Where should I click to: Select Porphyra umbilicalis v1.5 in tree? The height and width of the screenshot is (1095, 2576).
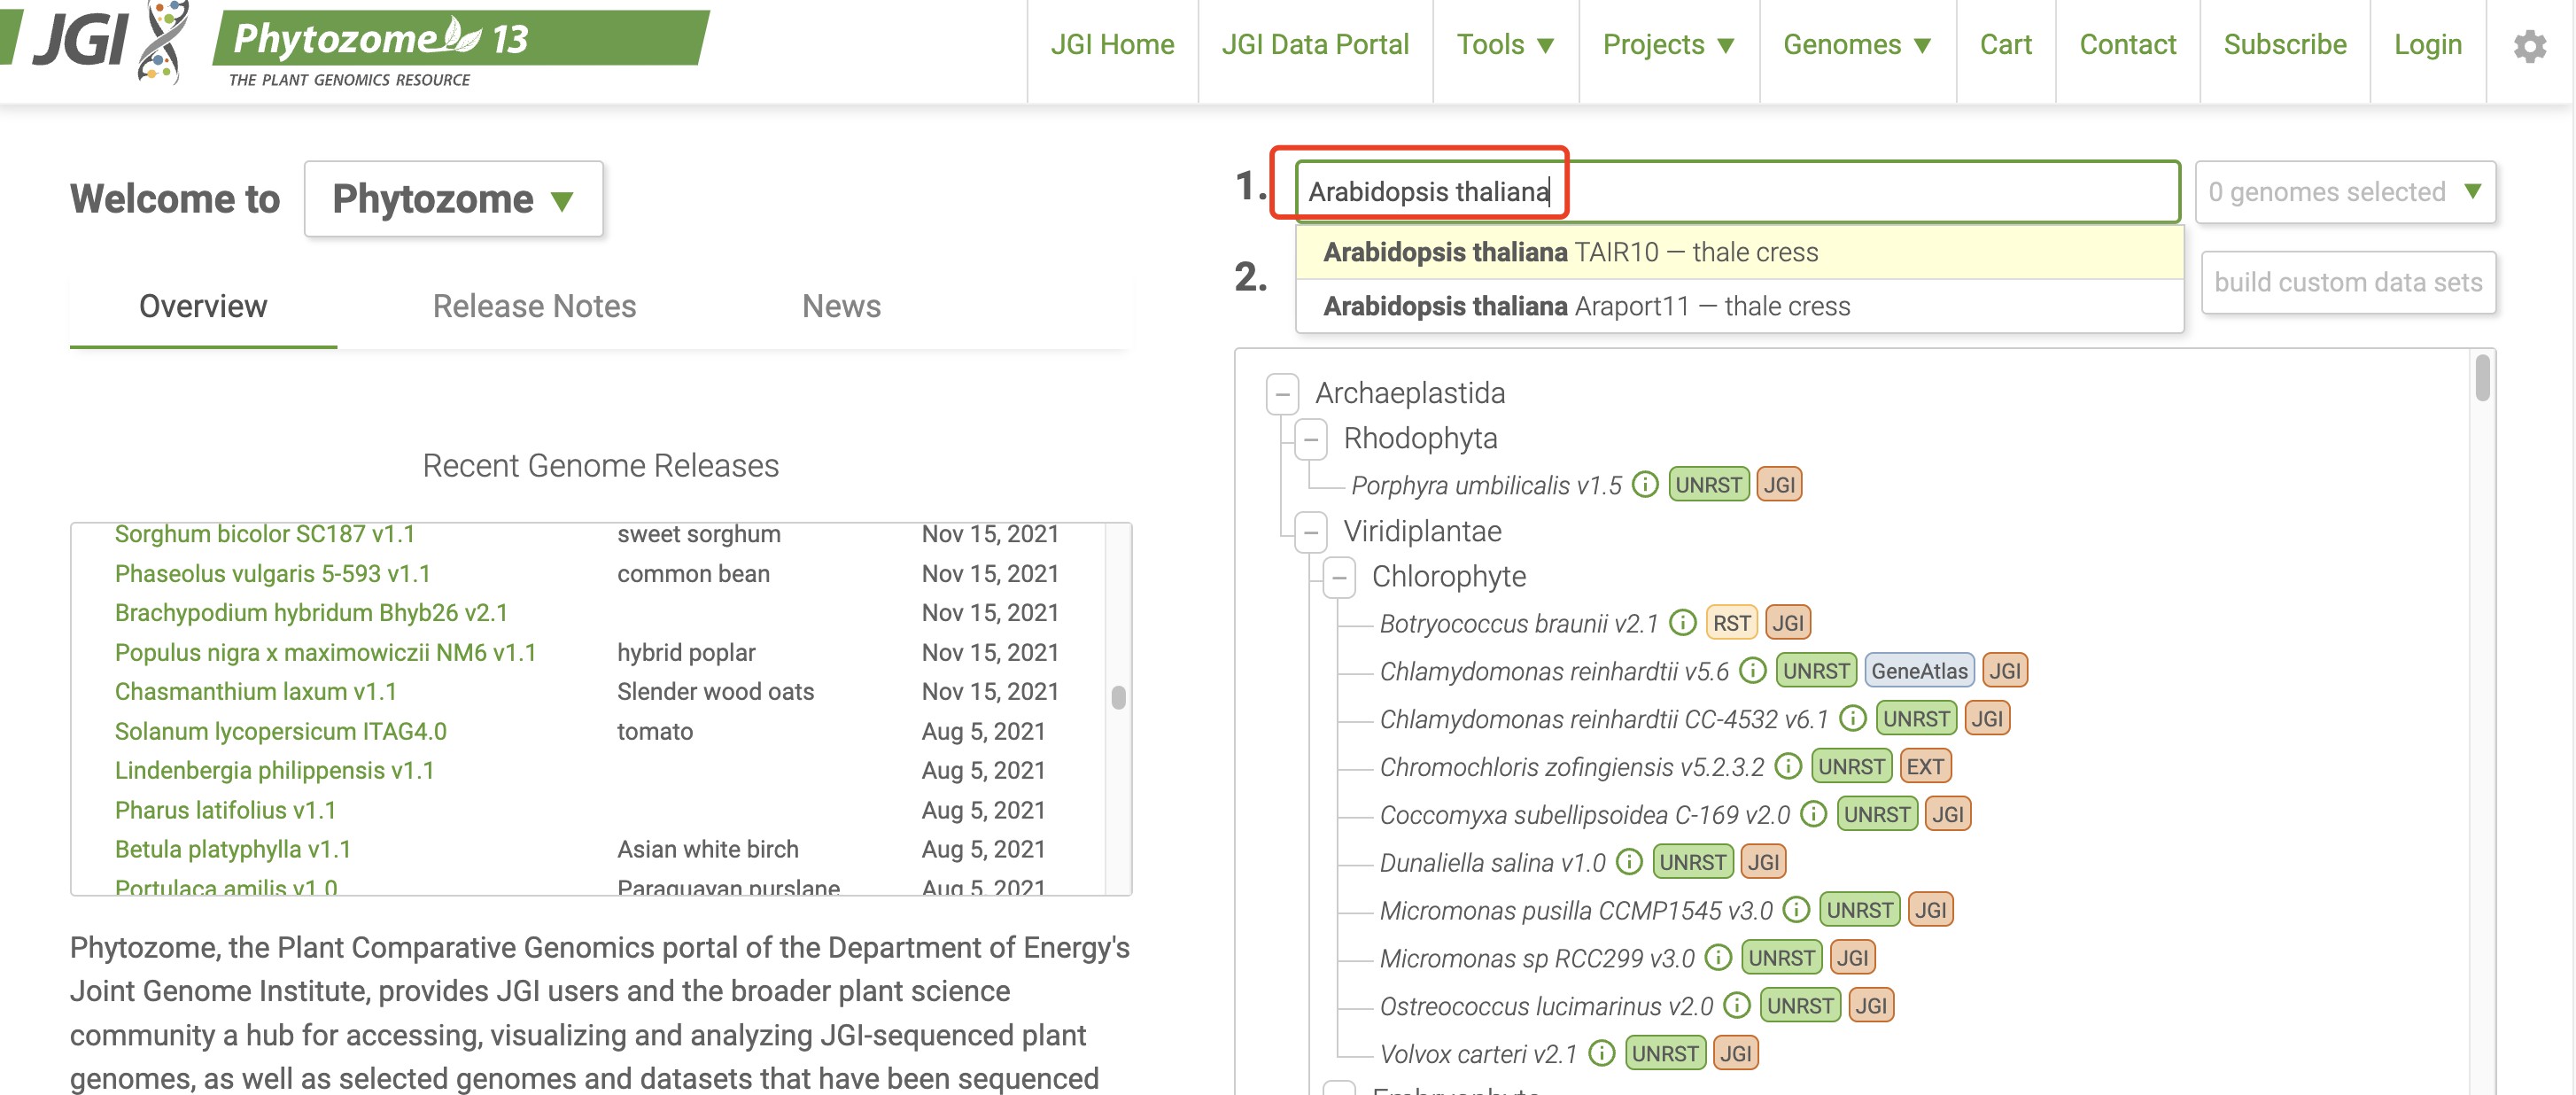tap(1486, 486)
